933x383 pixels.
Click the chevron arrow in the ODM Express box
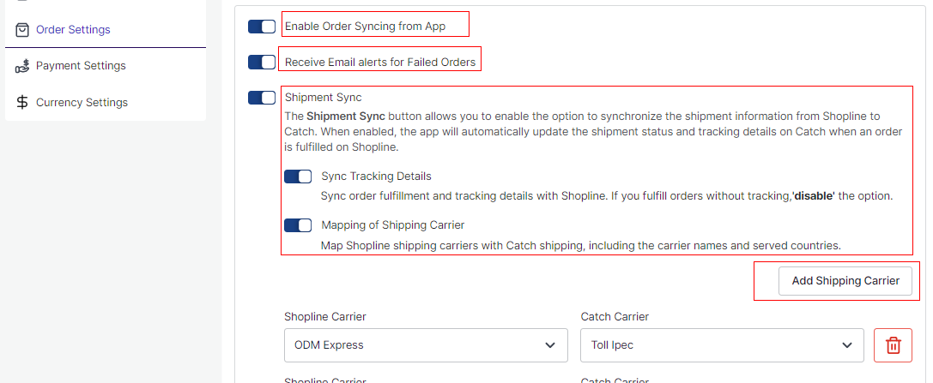[x=550, y=345]
